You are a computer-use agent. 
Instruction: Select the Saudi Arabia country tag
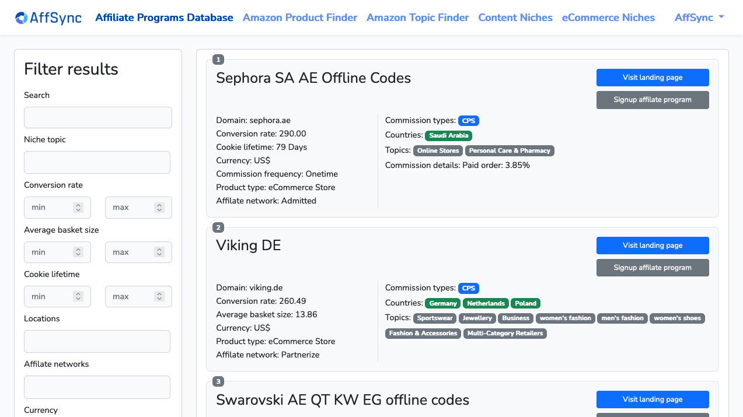click(x=448, y=136)
